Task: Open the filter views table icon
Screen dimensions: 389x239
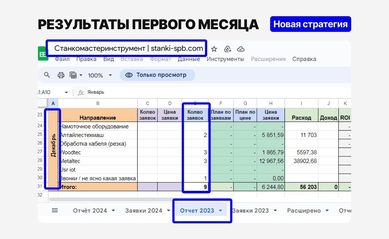Action: coord(73,75)
